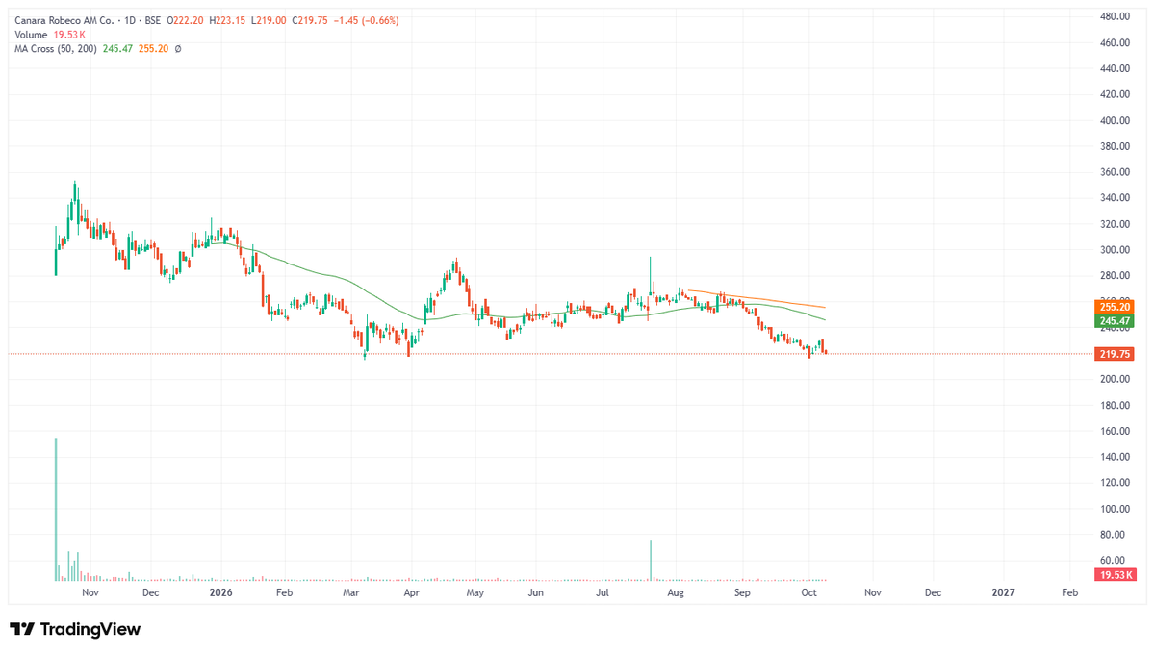Click the red 19.53K volume scale tag
Image resolution: width=1155 pixels, height=654 pixels.
click(1116, 574)
